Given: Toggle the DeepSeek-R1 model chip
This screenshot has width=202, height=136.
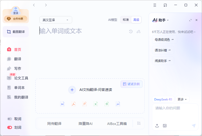Looking at the screenshot, I should click(x=163, y=99).
